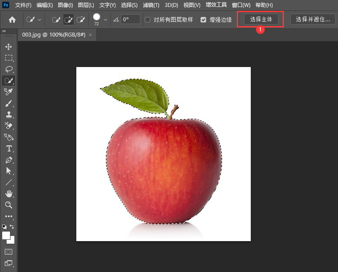The image size is (338, 272).
Task: Select the Paint Bucket tool
Action: pyautogui.click(x=9, y=137)
